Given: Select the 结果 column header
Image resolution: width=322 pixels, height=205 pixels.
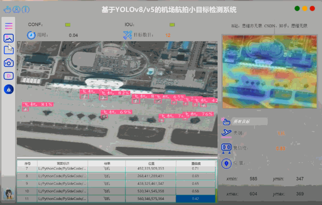Looking at the screenshot, I should pos(107,163).
